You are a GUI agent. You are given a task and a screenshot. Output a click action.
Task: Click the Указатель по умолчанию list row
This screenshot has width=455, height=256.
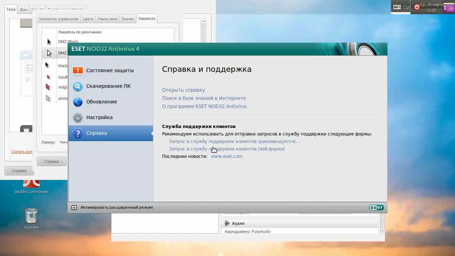pos(108,32)
